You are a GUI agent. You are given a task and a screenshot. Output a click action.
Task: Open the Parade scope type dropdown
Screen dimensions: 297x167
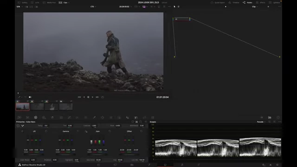(x=261, y=122)
